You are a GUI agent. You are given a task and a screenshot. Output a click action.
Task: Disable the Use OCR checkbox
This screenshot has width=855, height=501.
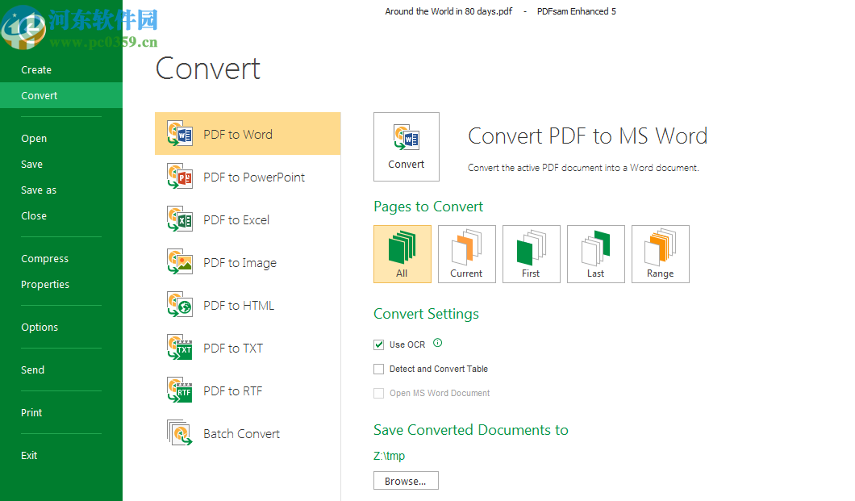click(x=378, y=344)
